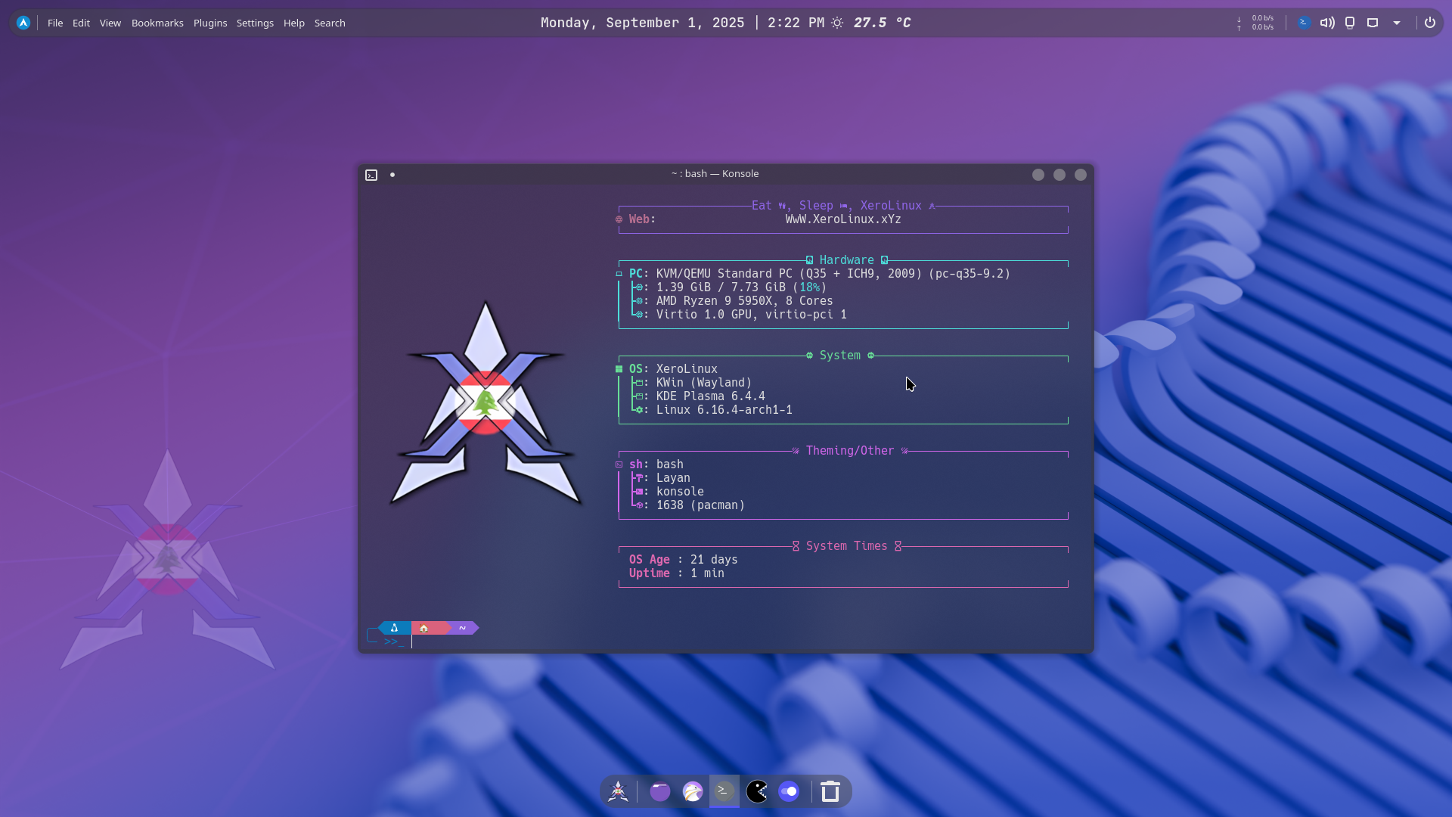This screenshot has width=1452, height=817.
Task: Open the Plugins menu
Action: point(210,23)
